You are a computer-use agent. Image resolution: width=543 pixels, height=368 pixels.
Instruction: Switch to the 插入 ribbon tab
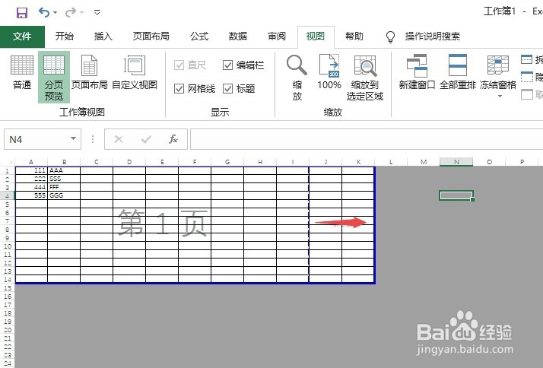[103, 36]
